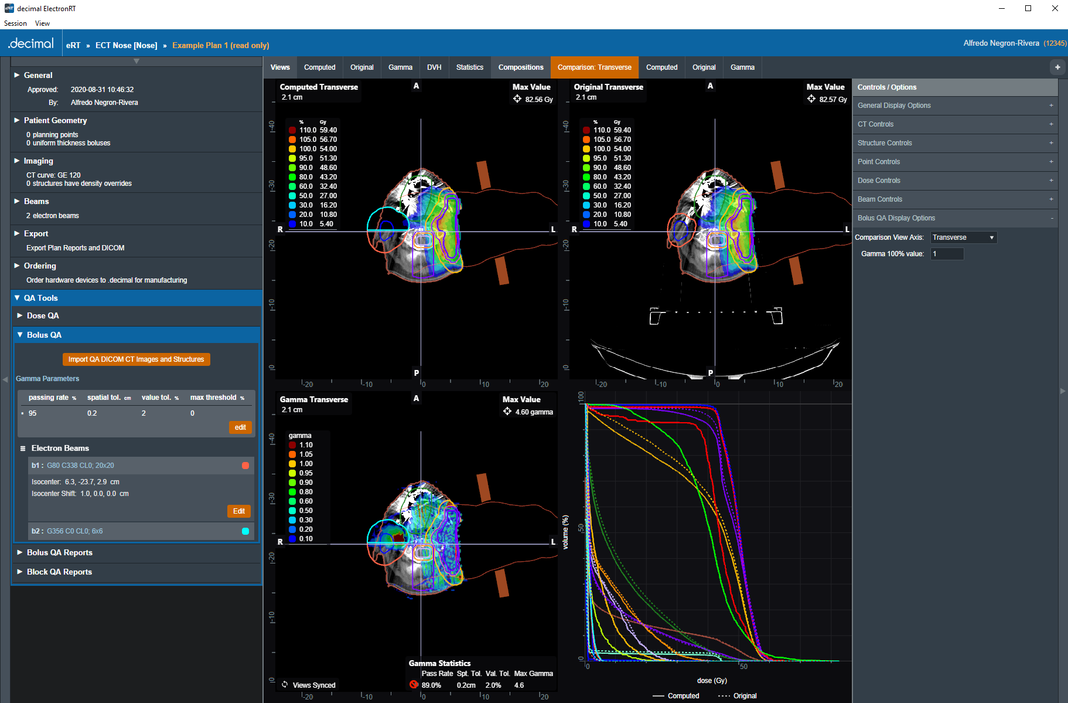Viewport: 1068px width, 703px height.
Task: Click the decimal logo in the header
Action: click(31, 44)
